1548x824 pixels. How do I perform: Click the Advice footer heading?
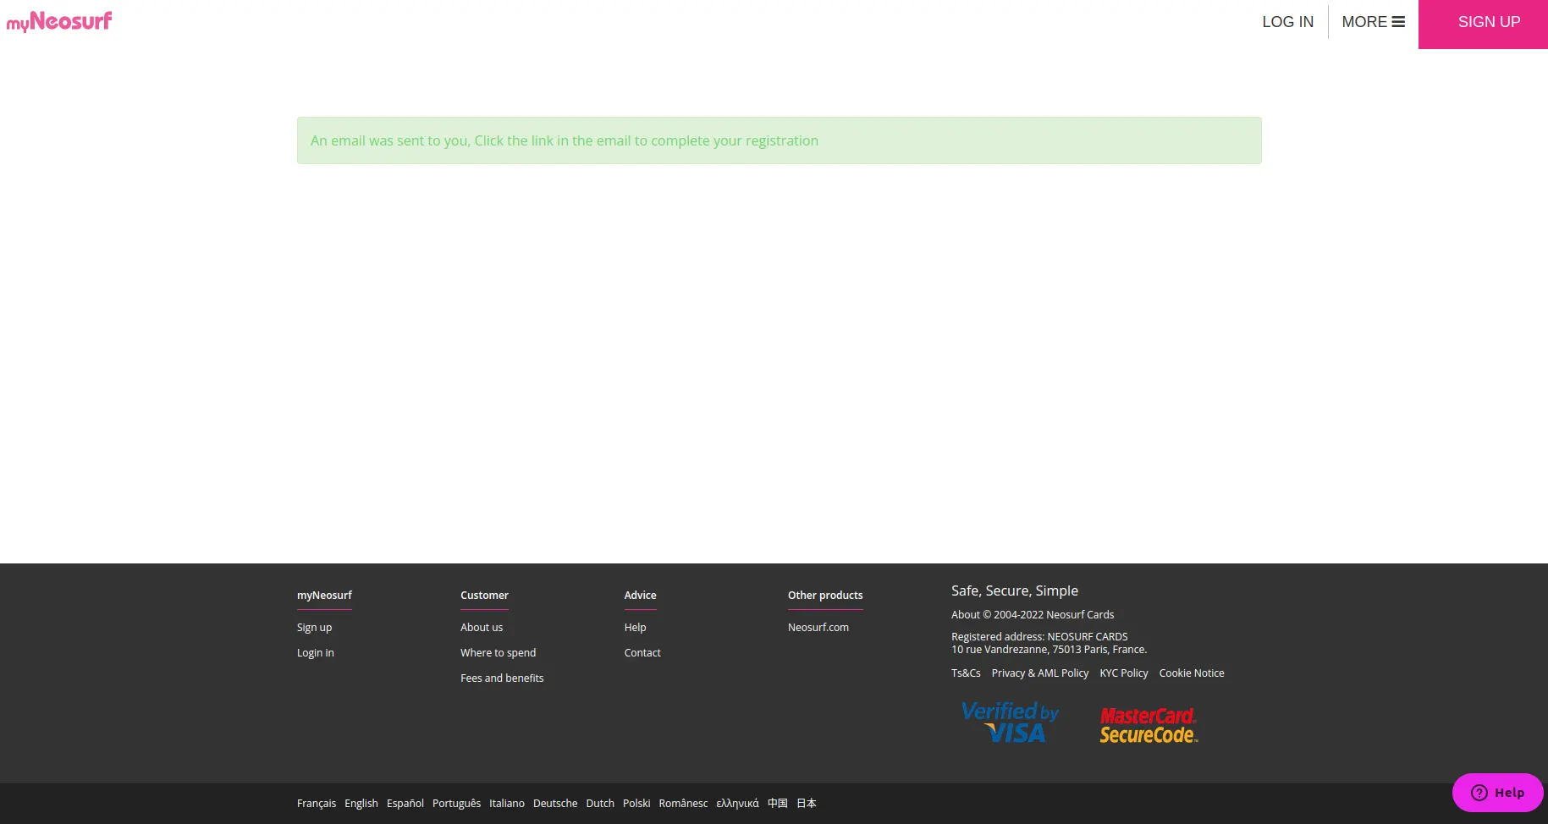640,596
